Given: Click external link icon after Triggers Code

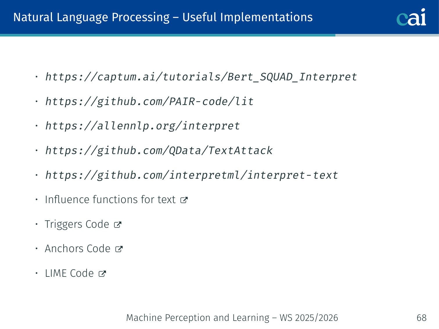Looking at the screenshot, I should [118, 225].
